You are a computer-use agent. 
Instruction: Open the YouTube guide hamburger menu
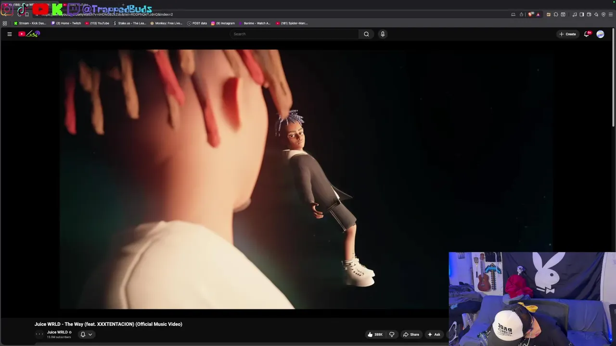[x=9, y=34]
